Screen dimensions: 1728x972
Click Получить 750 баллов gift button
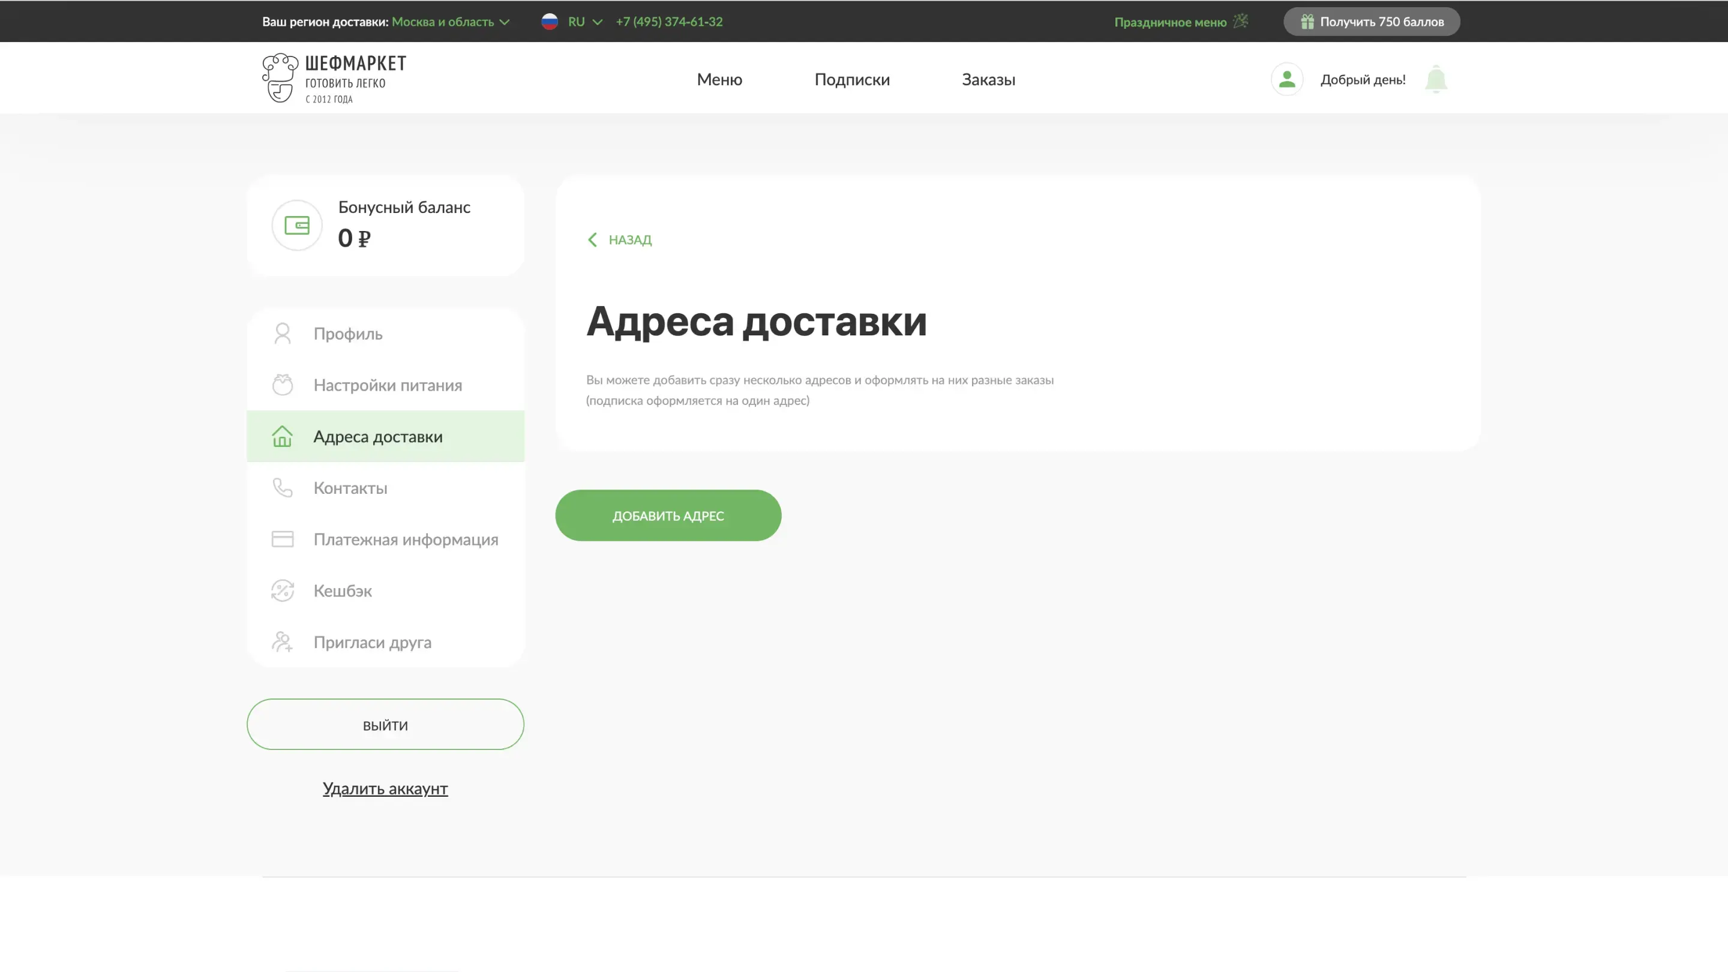coord(1371,22)
